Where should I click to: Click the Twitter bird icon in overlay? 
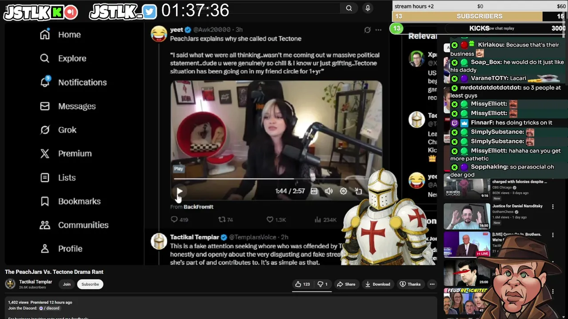coord(150,12)
